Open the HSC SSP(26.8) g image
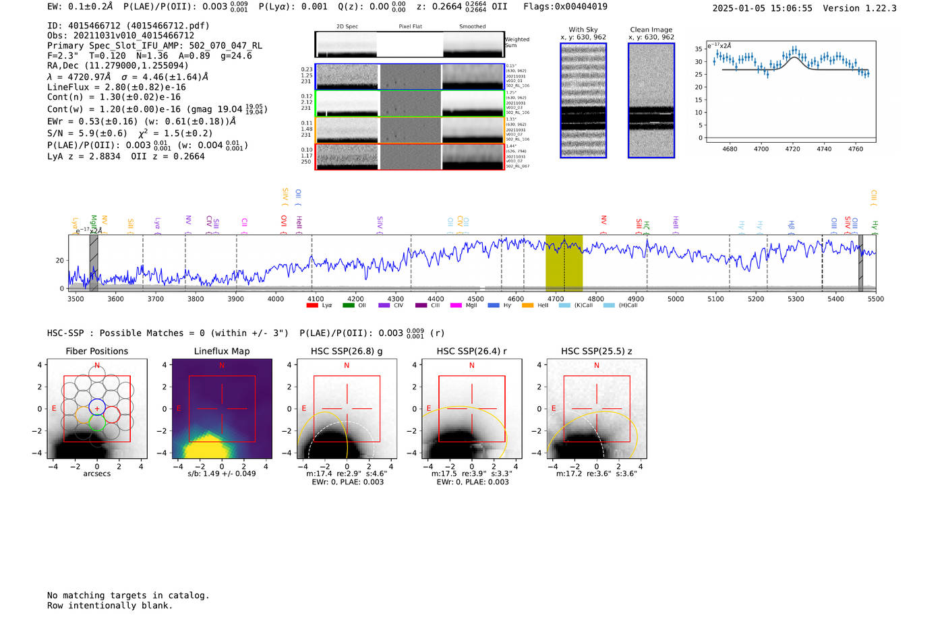The width and height of the screenshot is (944, 642). [x=347, y=409]
